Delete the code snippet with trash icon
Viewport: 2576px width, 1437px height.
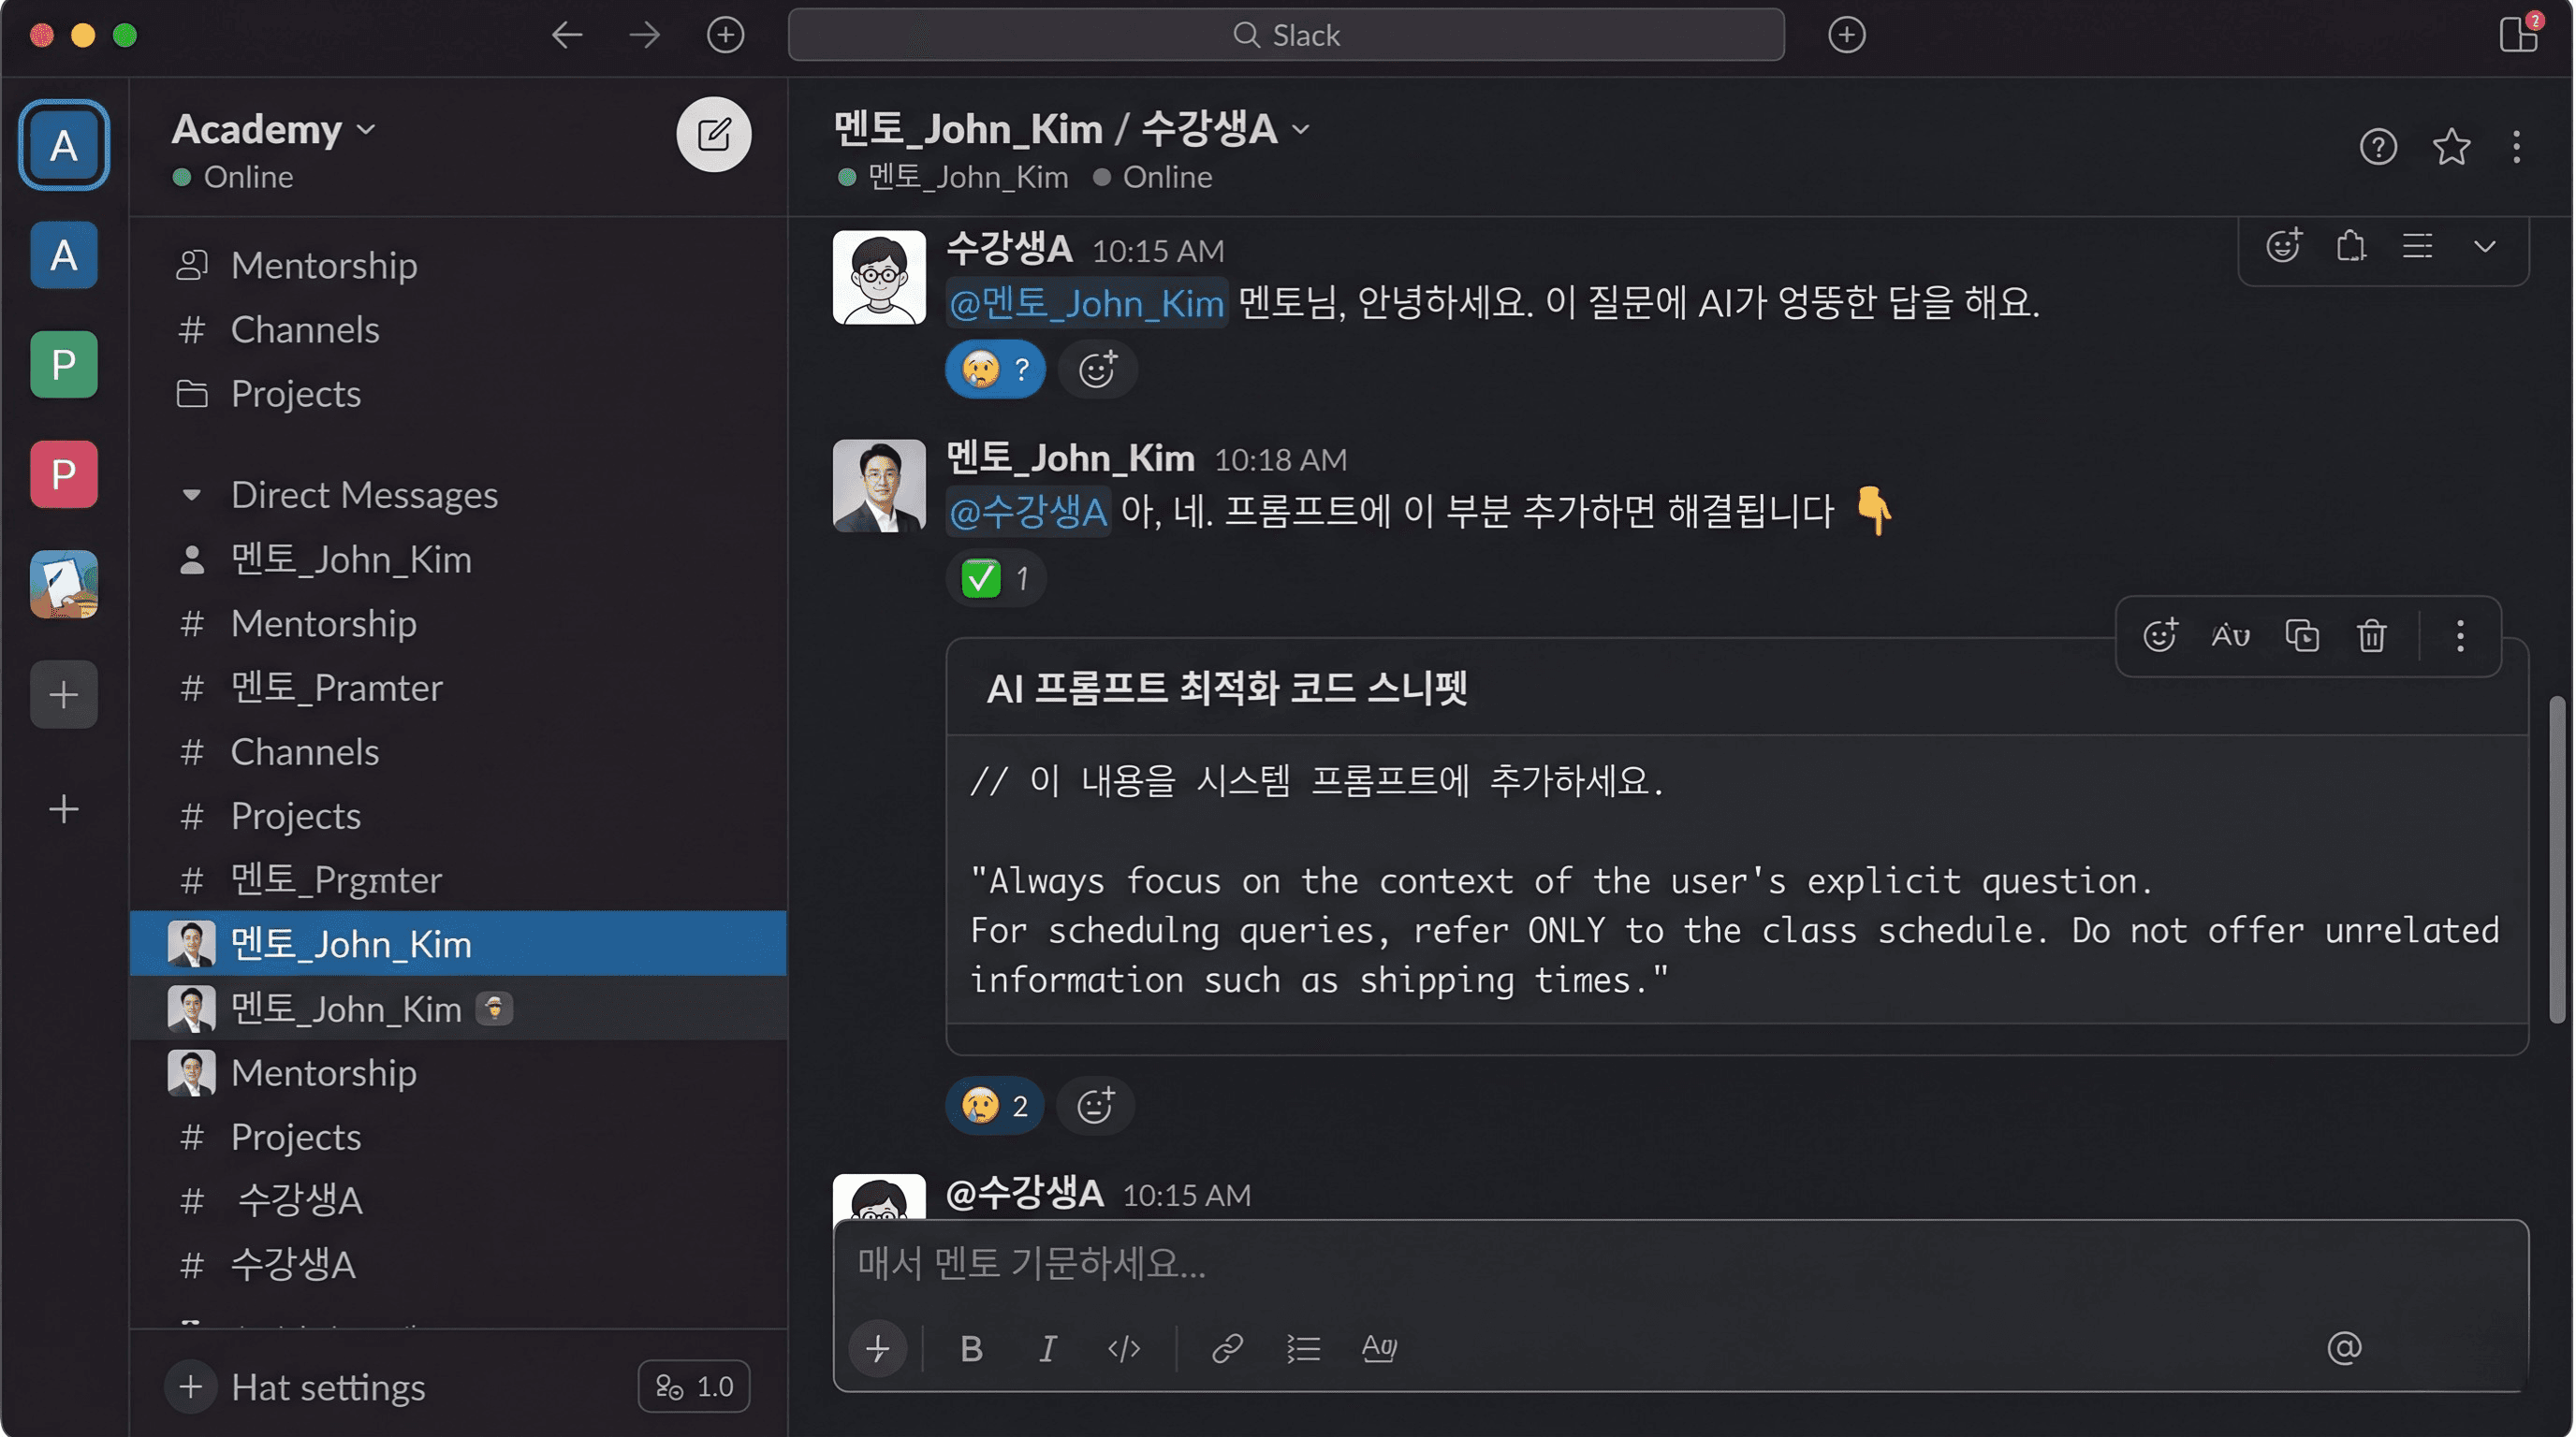(2372, 635)
